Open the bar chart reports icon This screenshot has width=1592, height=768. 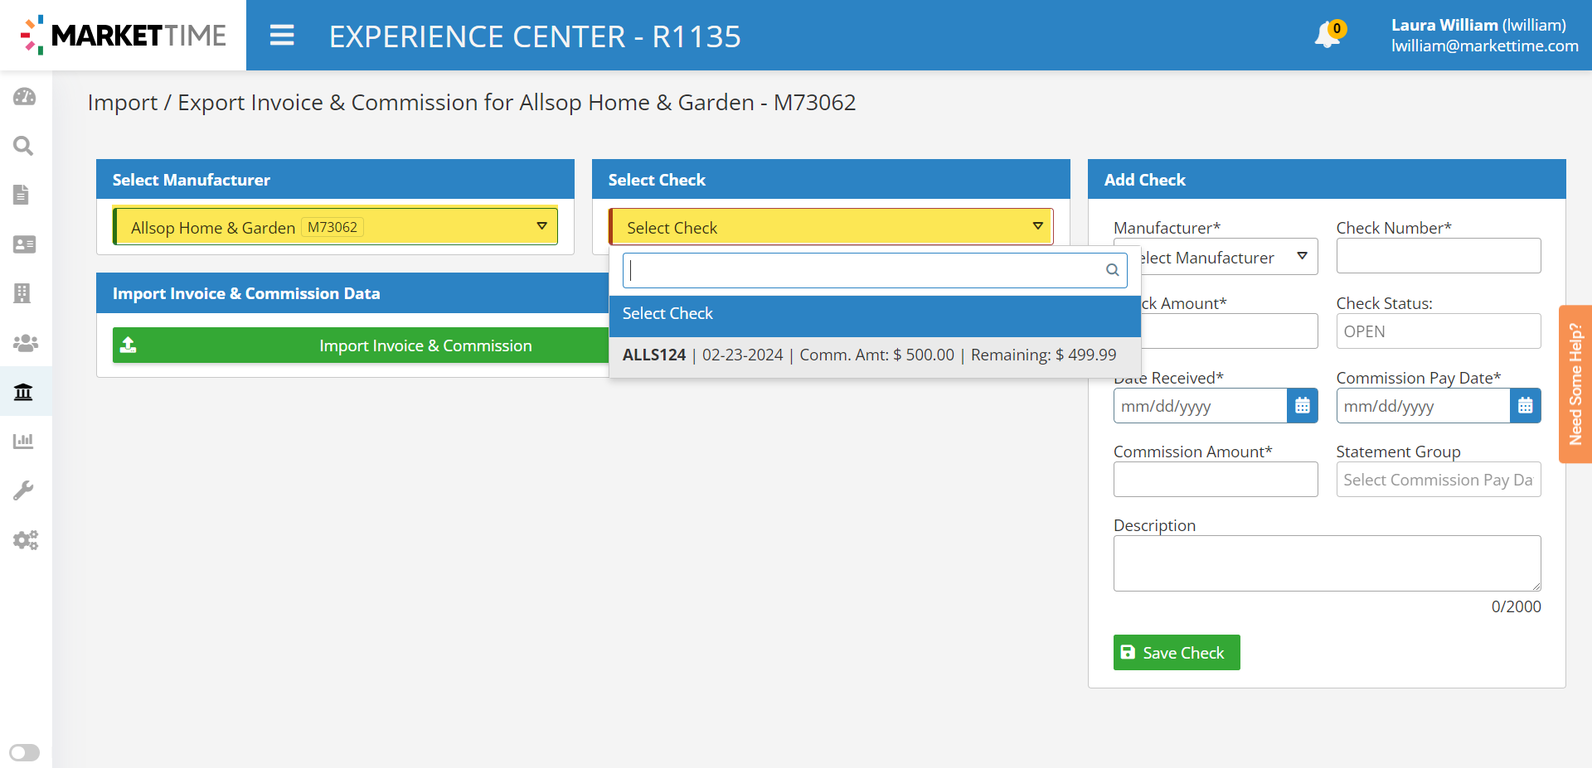pos(23,441)
